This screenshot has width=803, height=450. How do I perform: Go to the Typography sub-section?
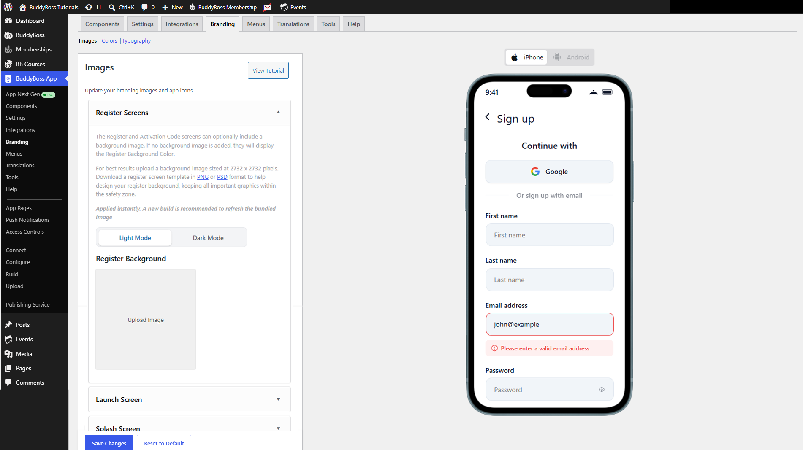point(136,40)
